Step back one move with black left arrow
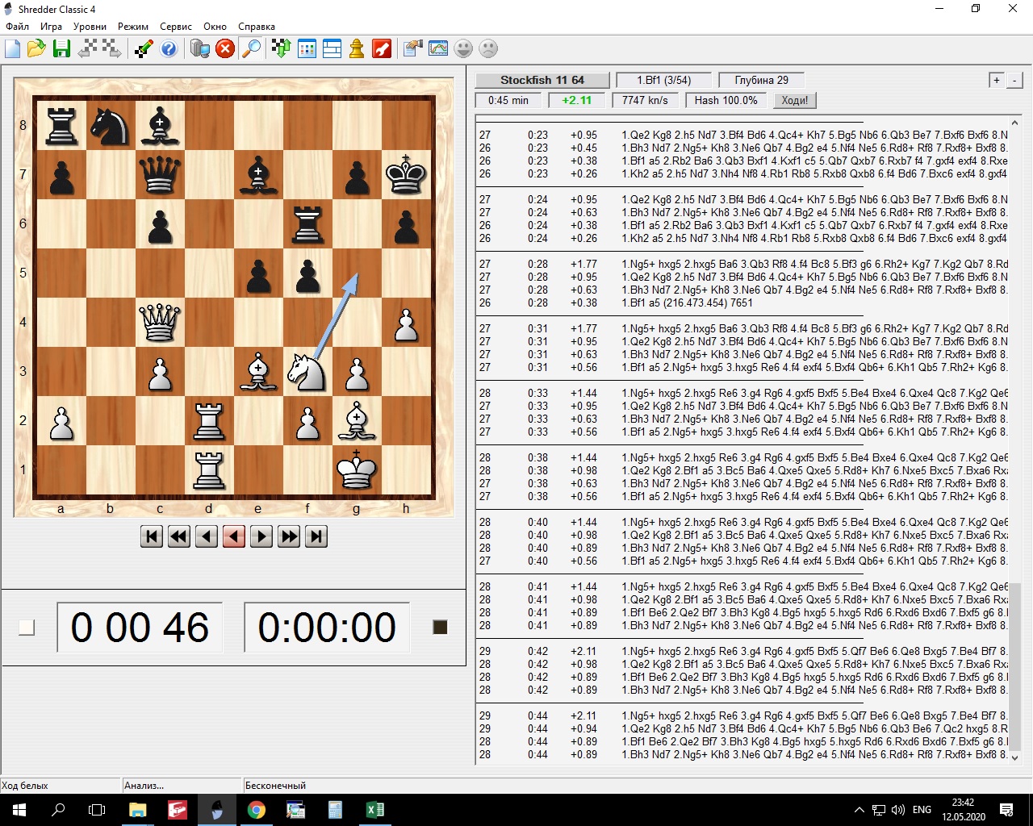The width and height of the screenshot is (1033, 826). [x=207, y=536]
